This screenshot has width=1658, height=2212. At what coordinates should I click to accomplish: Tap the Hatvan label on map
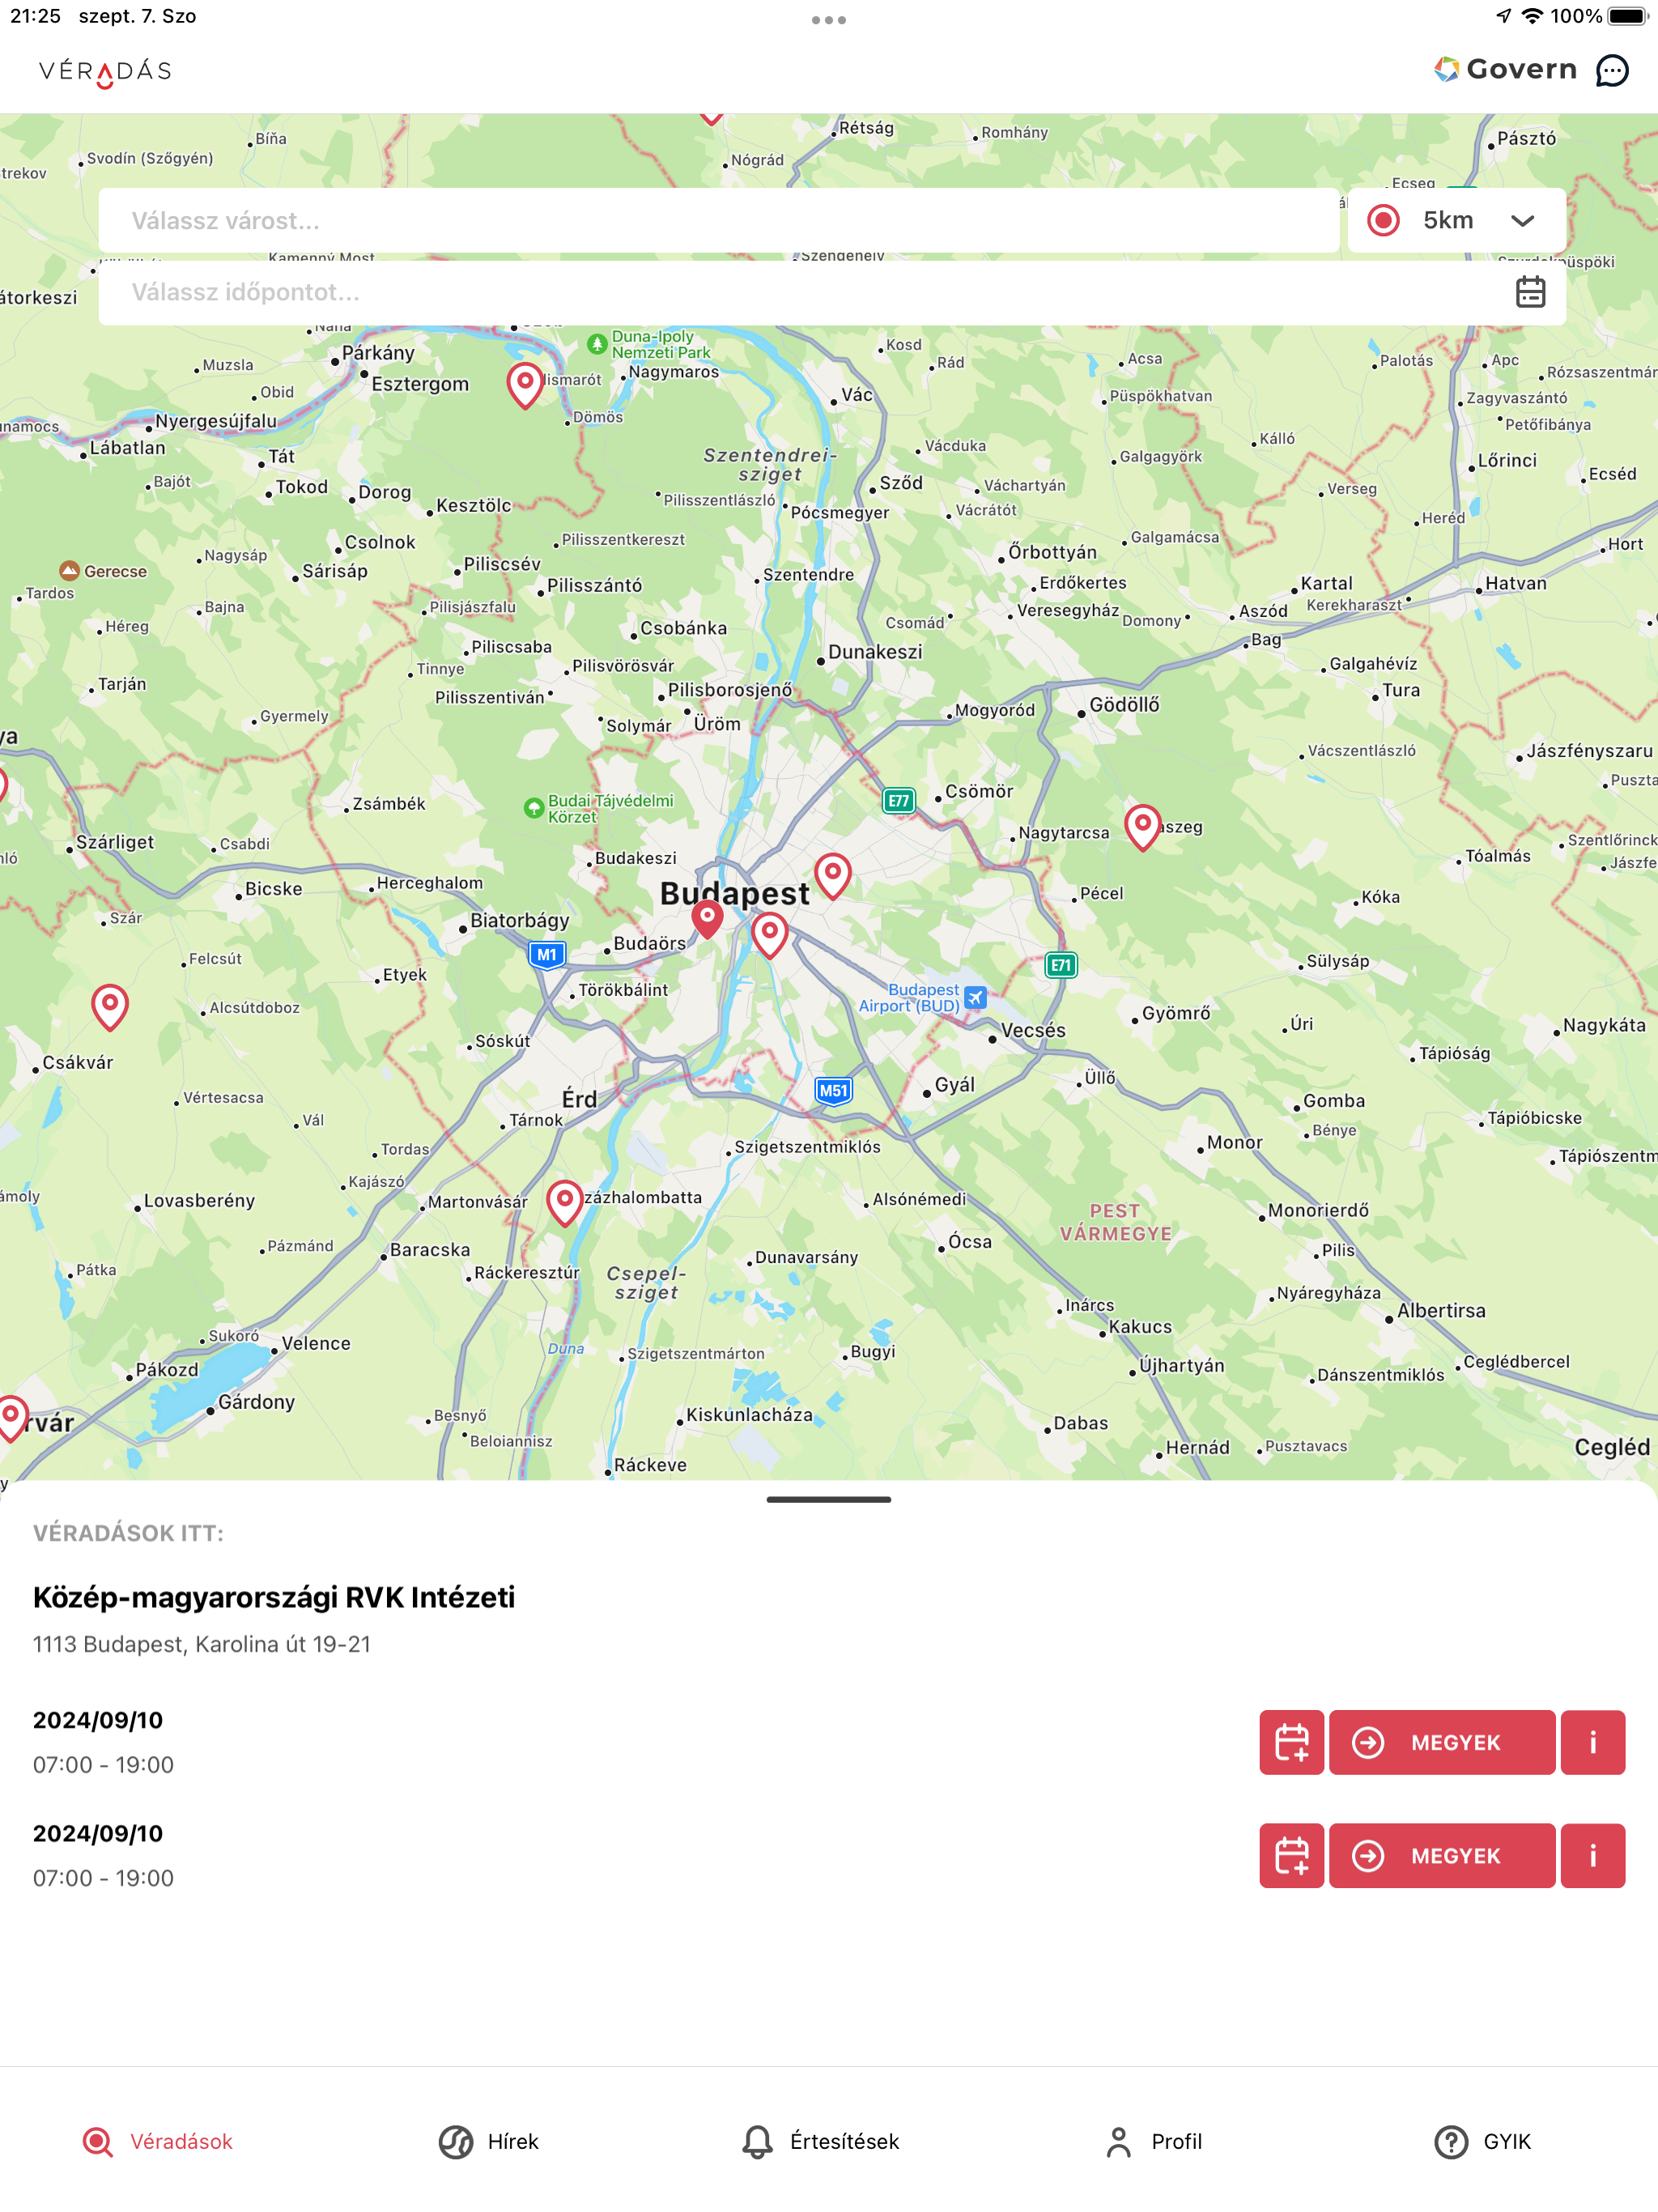coord(1515,583)
